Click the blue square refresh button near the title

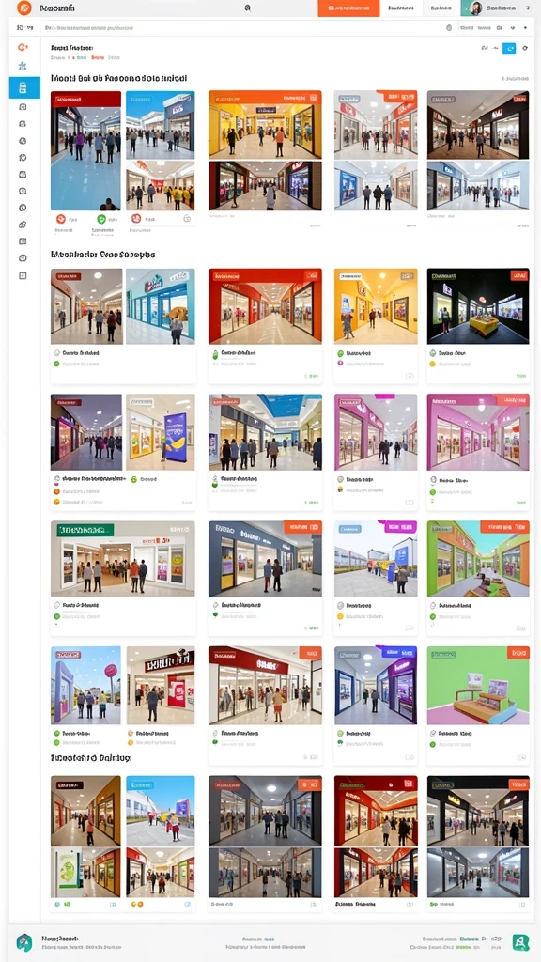point(509,49)
